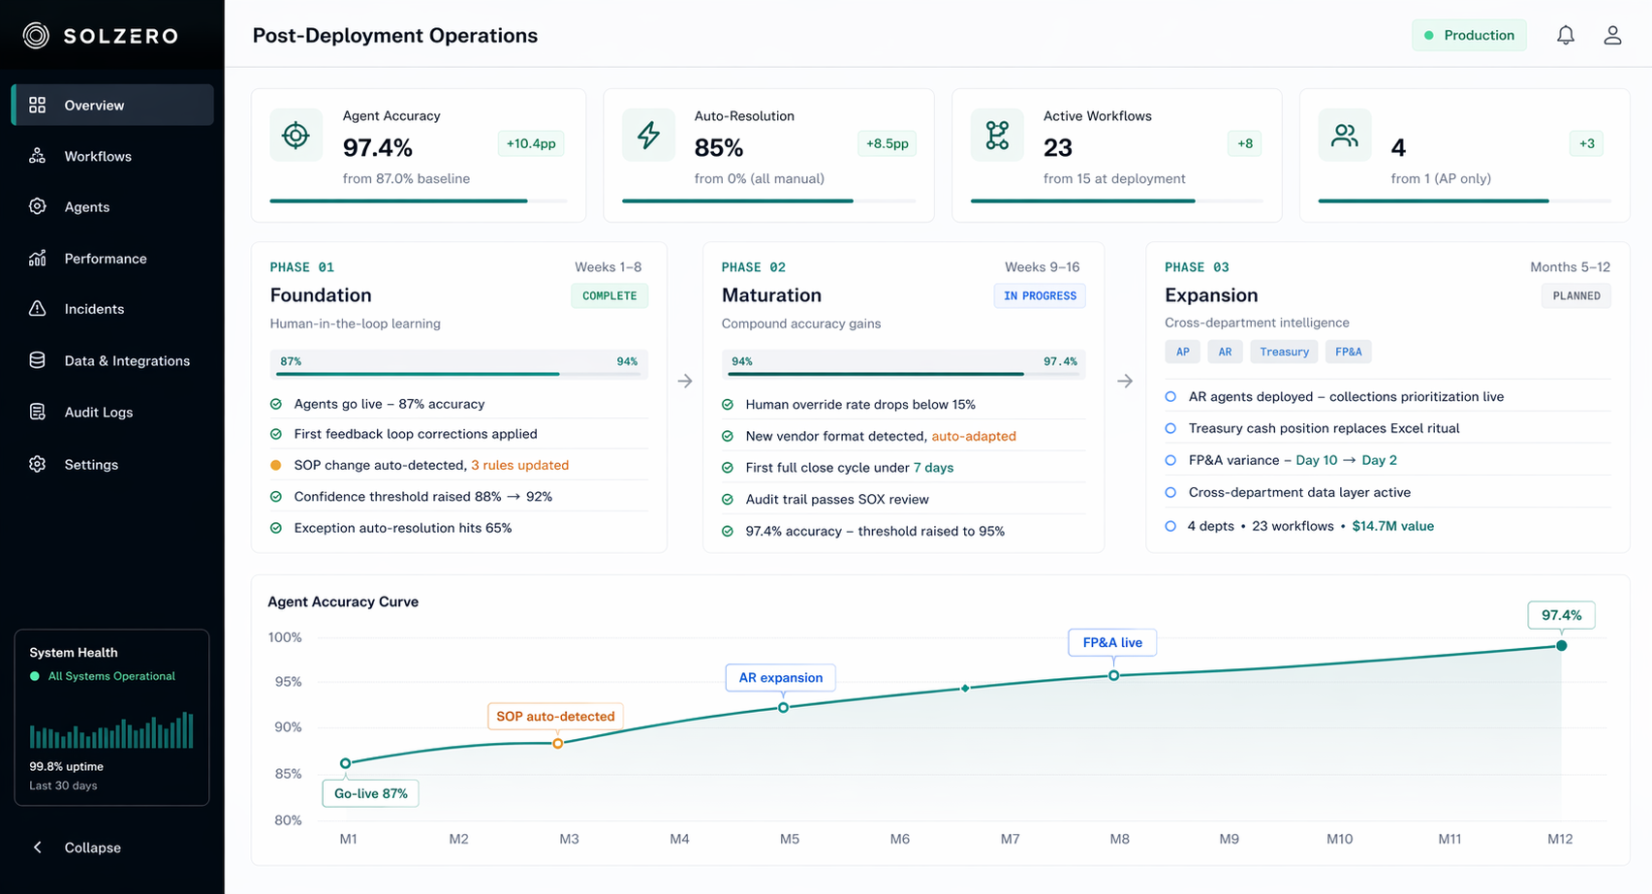Click the Auto-Resolution lightning bolt icon
The width and height of the screenshot is (1652, 894).
pyautogui.click(x=648, y=136)
